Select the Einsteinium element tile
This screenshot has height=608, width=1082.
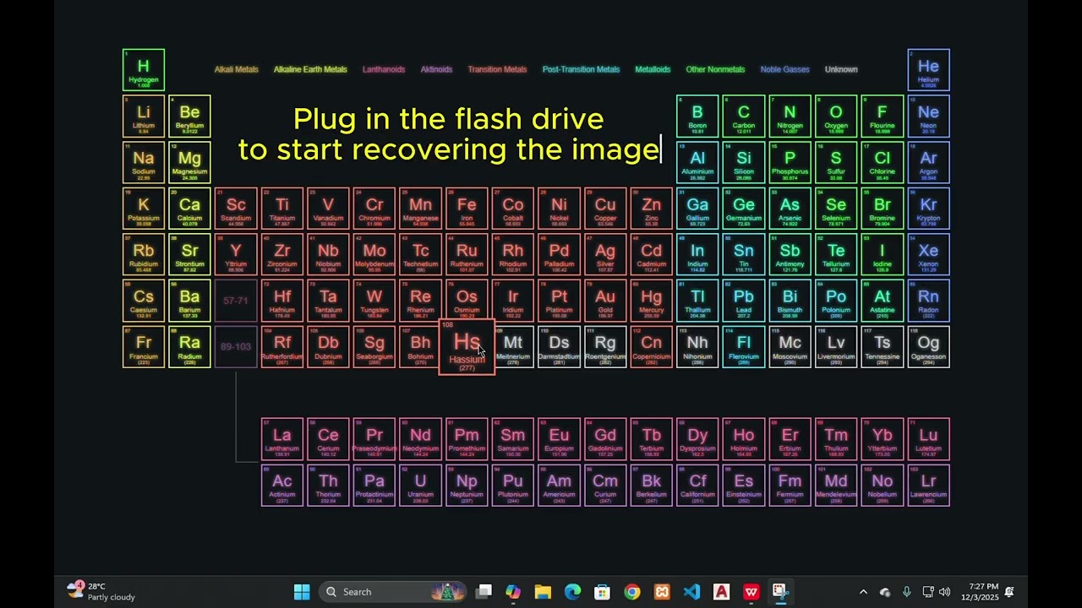(x=744, y=486)
